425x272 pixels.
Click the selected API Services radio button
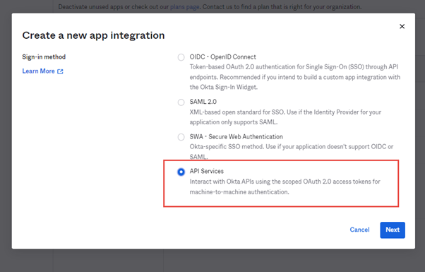(x=181, y=172)
